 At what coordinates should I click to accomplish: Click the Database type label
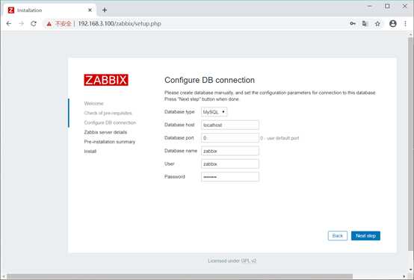click(x=179, y=112)
